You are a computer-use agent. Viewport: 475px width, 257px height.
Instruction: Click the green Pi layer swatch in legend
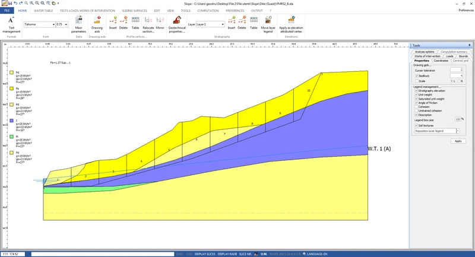coord(11,137)
